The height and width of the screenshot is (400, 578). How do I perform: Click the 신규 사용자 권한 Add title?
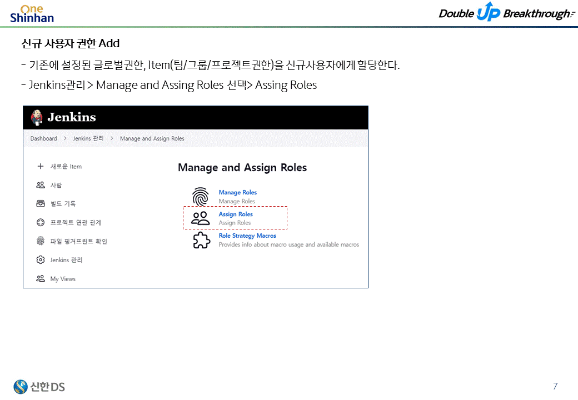(71, 43)
